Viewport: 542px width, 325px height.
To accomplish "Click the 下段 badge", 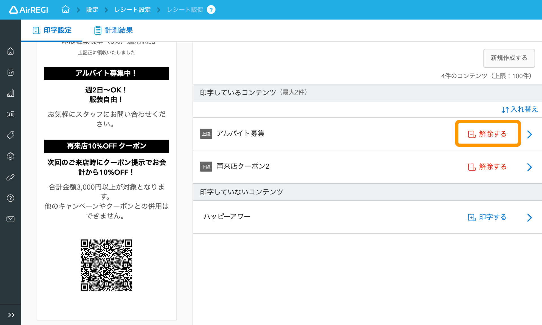I will tap(206, 167).
